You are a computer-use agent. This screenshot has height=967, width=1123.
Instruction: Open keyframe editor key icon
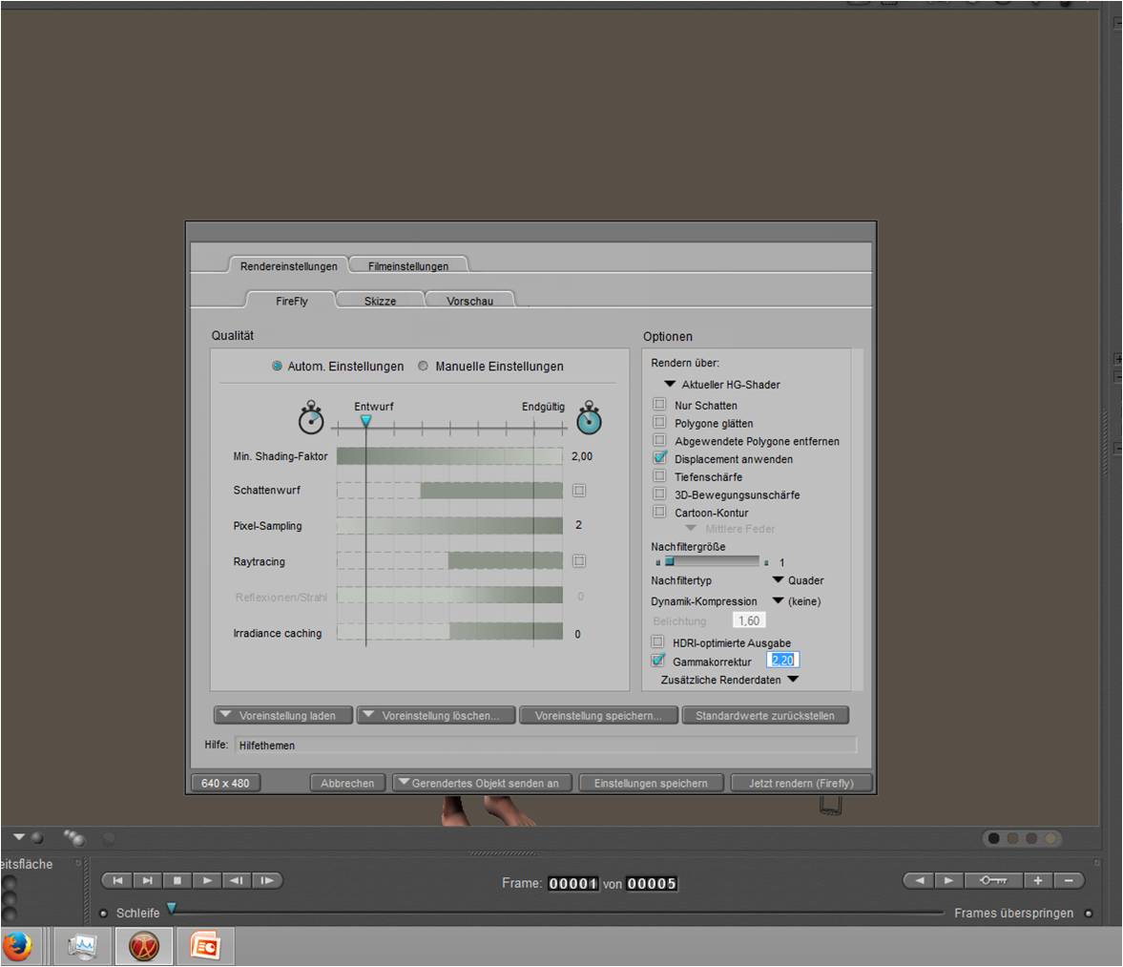pyautogui.click(x=993, y=880)
